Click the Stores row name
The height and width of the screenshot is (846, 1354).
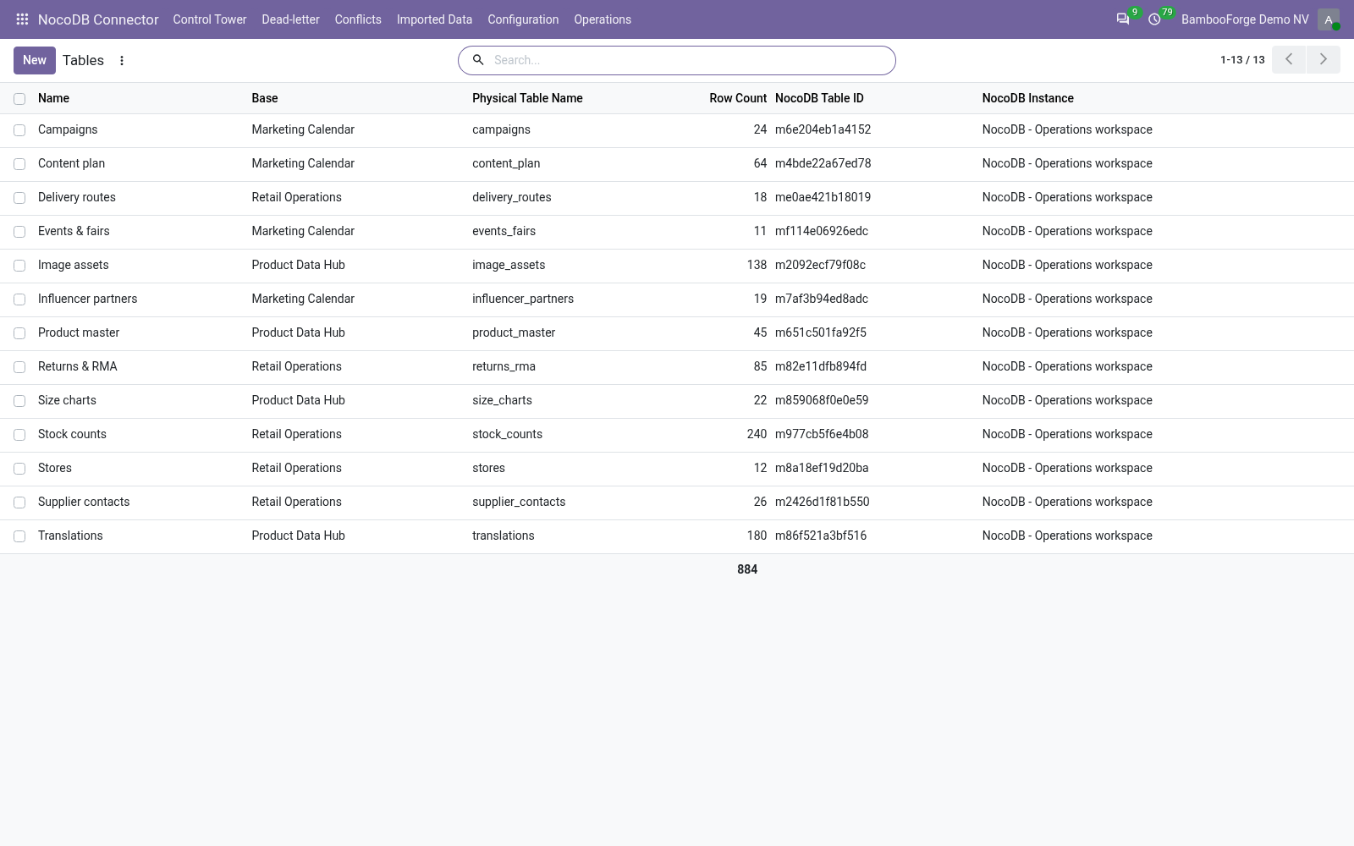(x=55, y=468)
